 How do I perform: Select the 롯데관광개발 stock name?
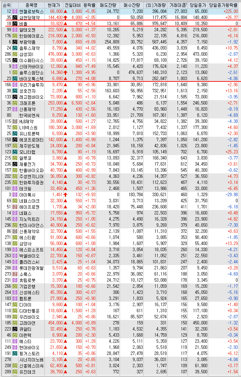32,268
